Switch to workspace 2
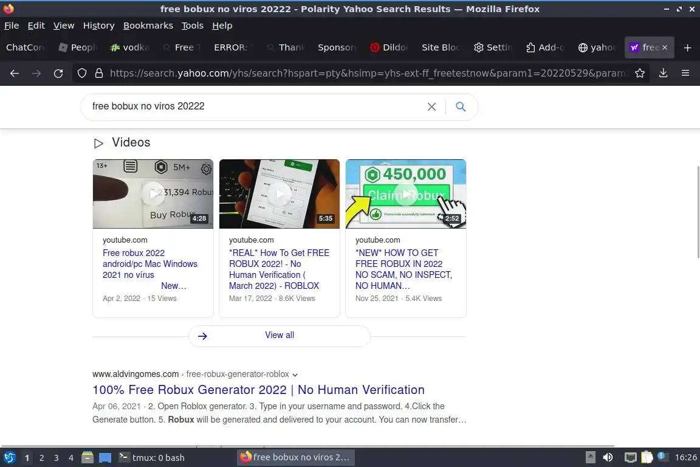Image resolution: width=700 pixels, height=467 pixels. pyautogui.click(x=41, y=458)
